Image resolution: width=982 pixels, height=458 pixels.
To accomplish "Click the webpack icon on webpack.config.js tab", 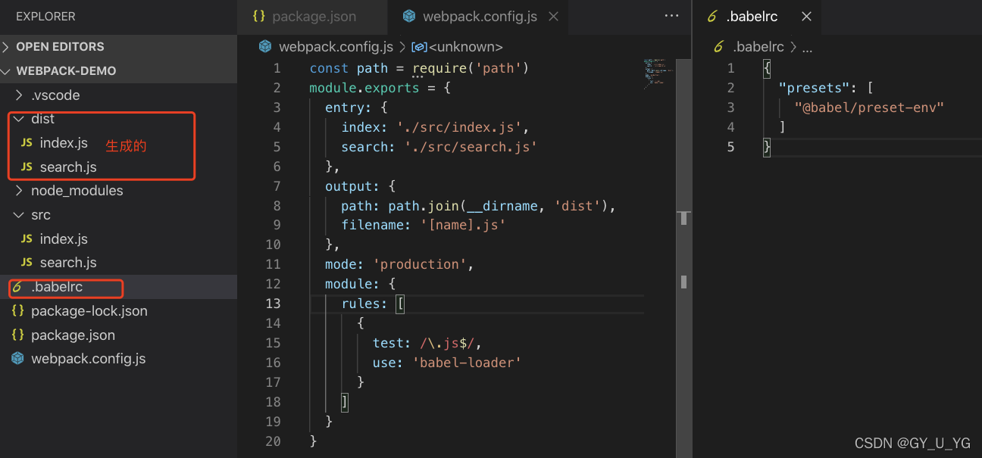I will click(409, 17).
